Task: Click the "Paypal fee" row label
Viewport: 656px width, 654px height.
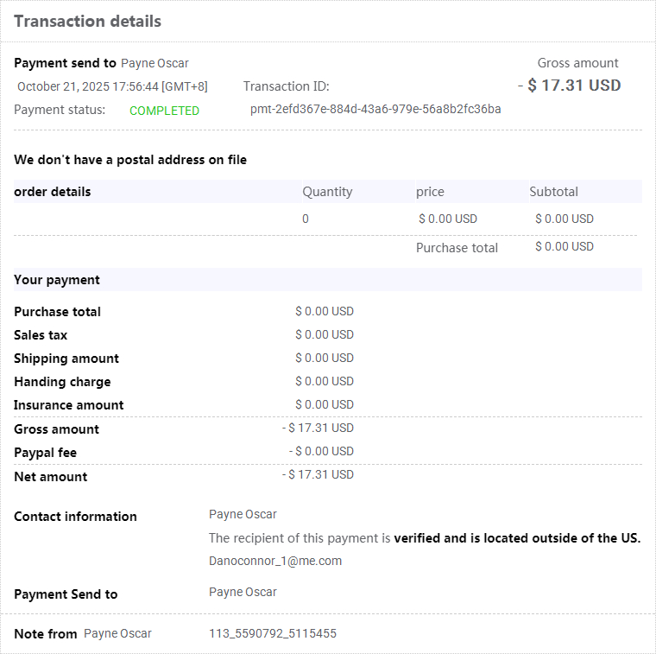Action: pos(45,453)
